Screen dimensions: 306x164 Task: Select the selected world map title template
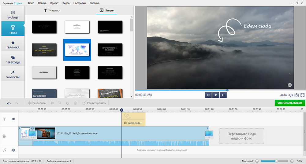tap(77, 50)
